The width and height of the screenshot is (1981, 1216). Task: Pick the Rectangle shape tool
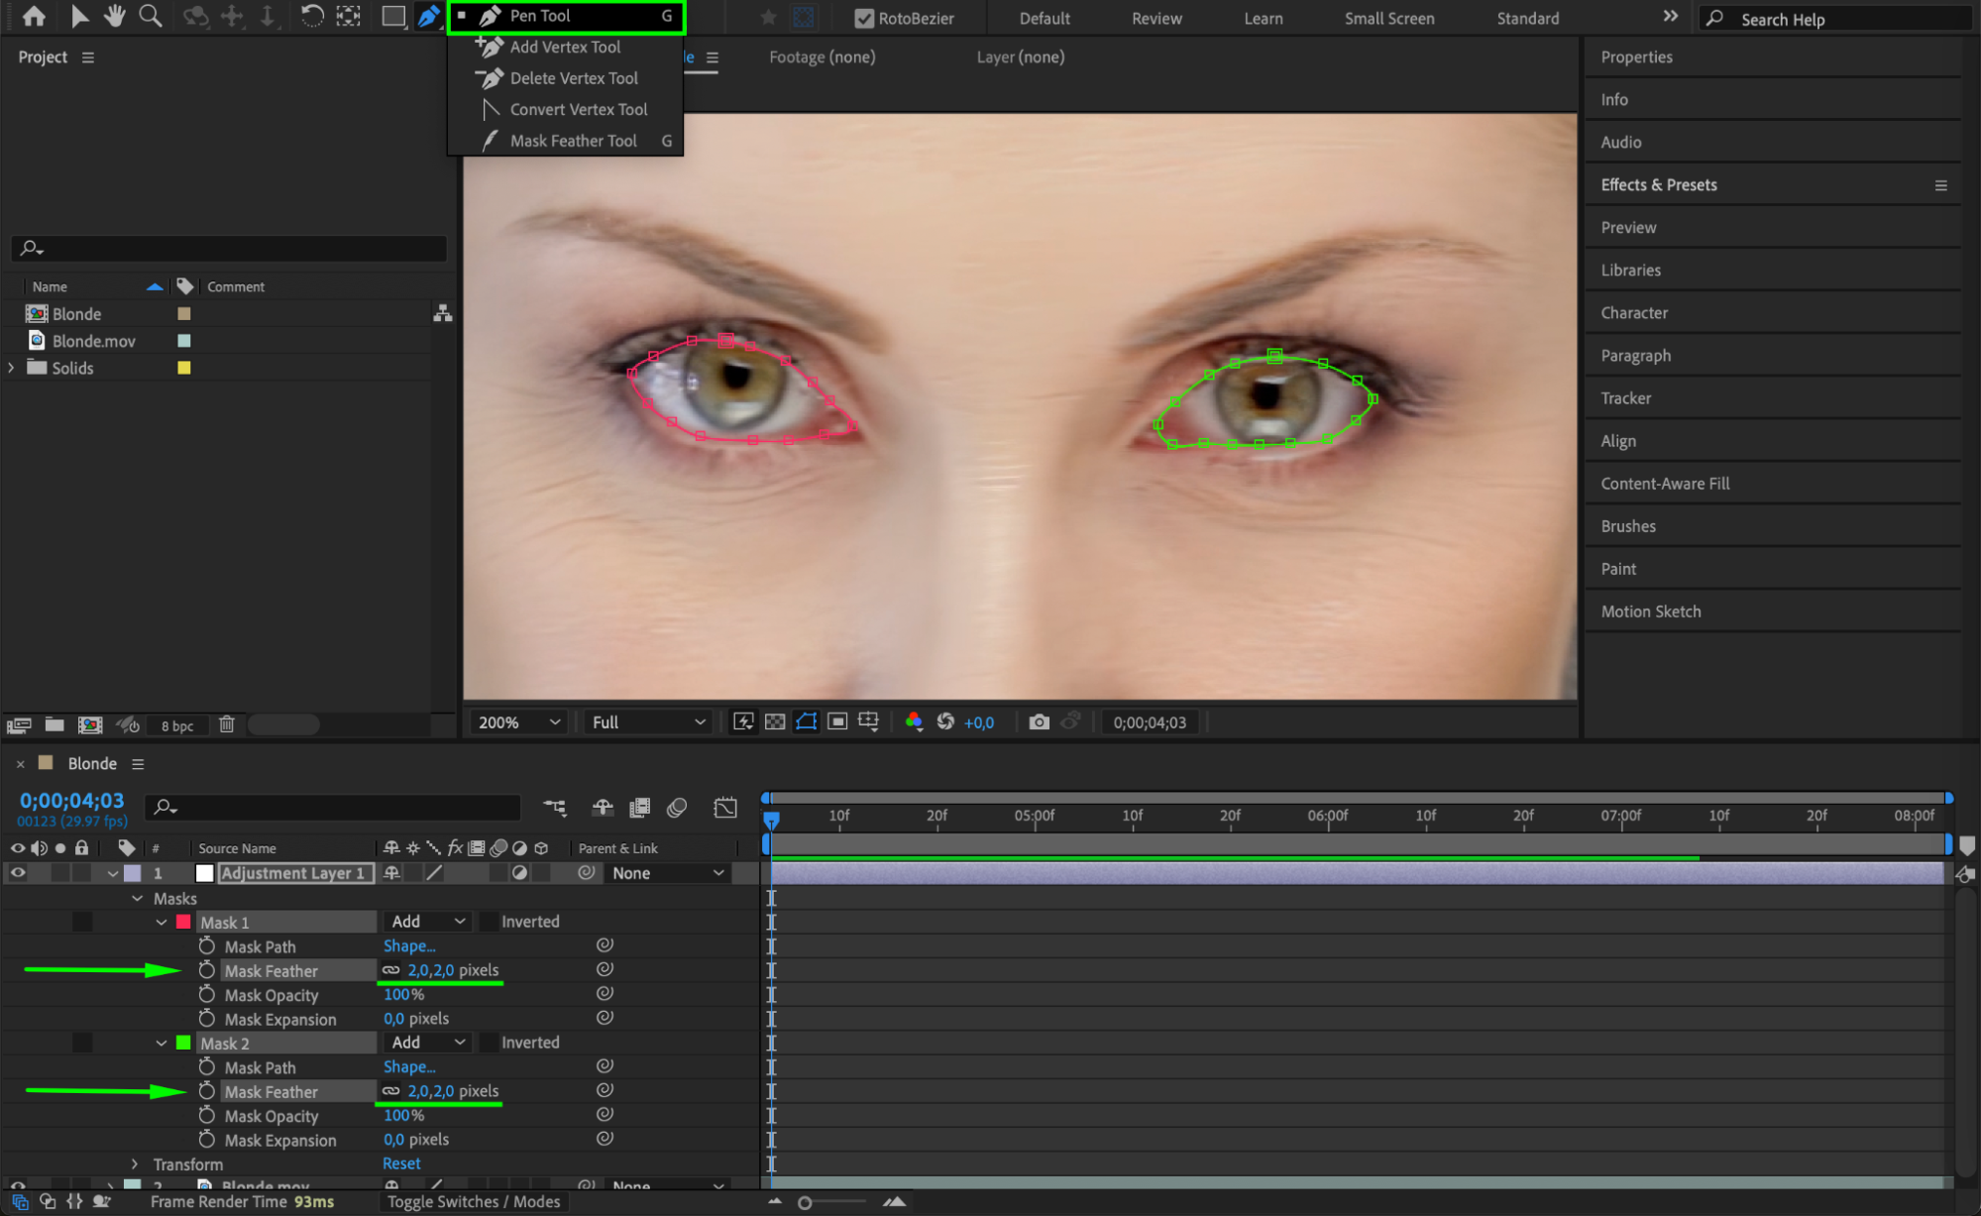(x=392, y=16)
